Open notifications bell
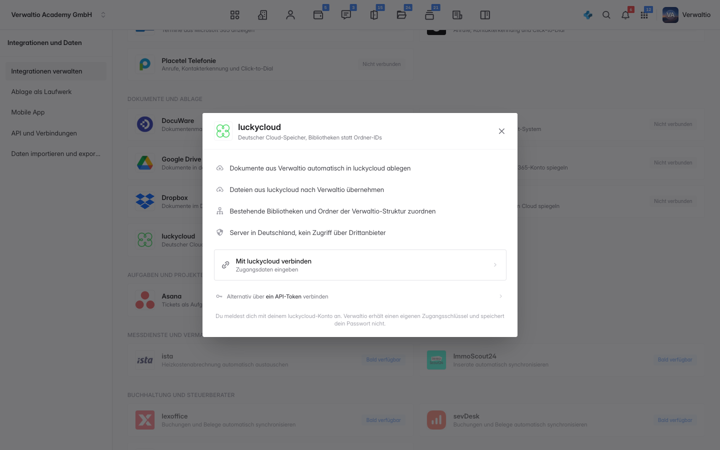Screen dimensions: 720x450 (625, 15)
